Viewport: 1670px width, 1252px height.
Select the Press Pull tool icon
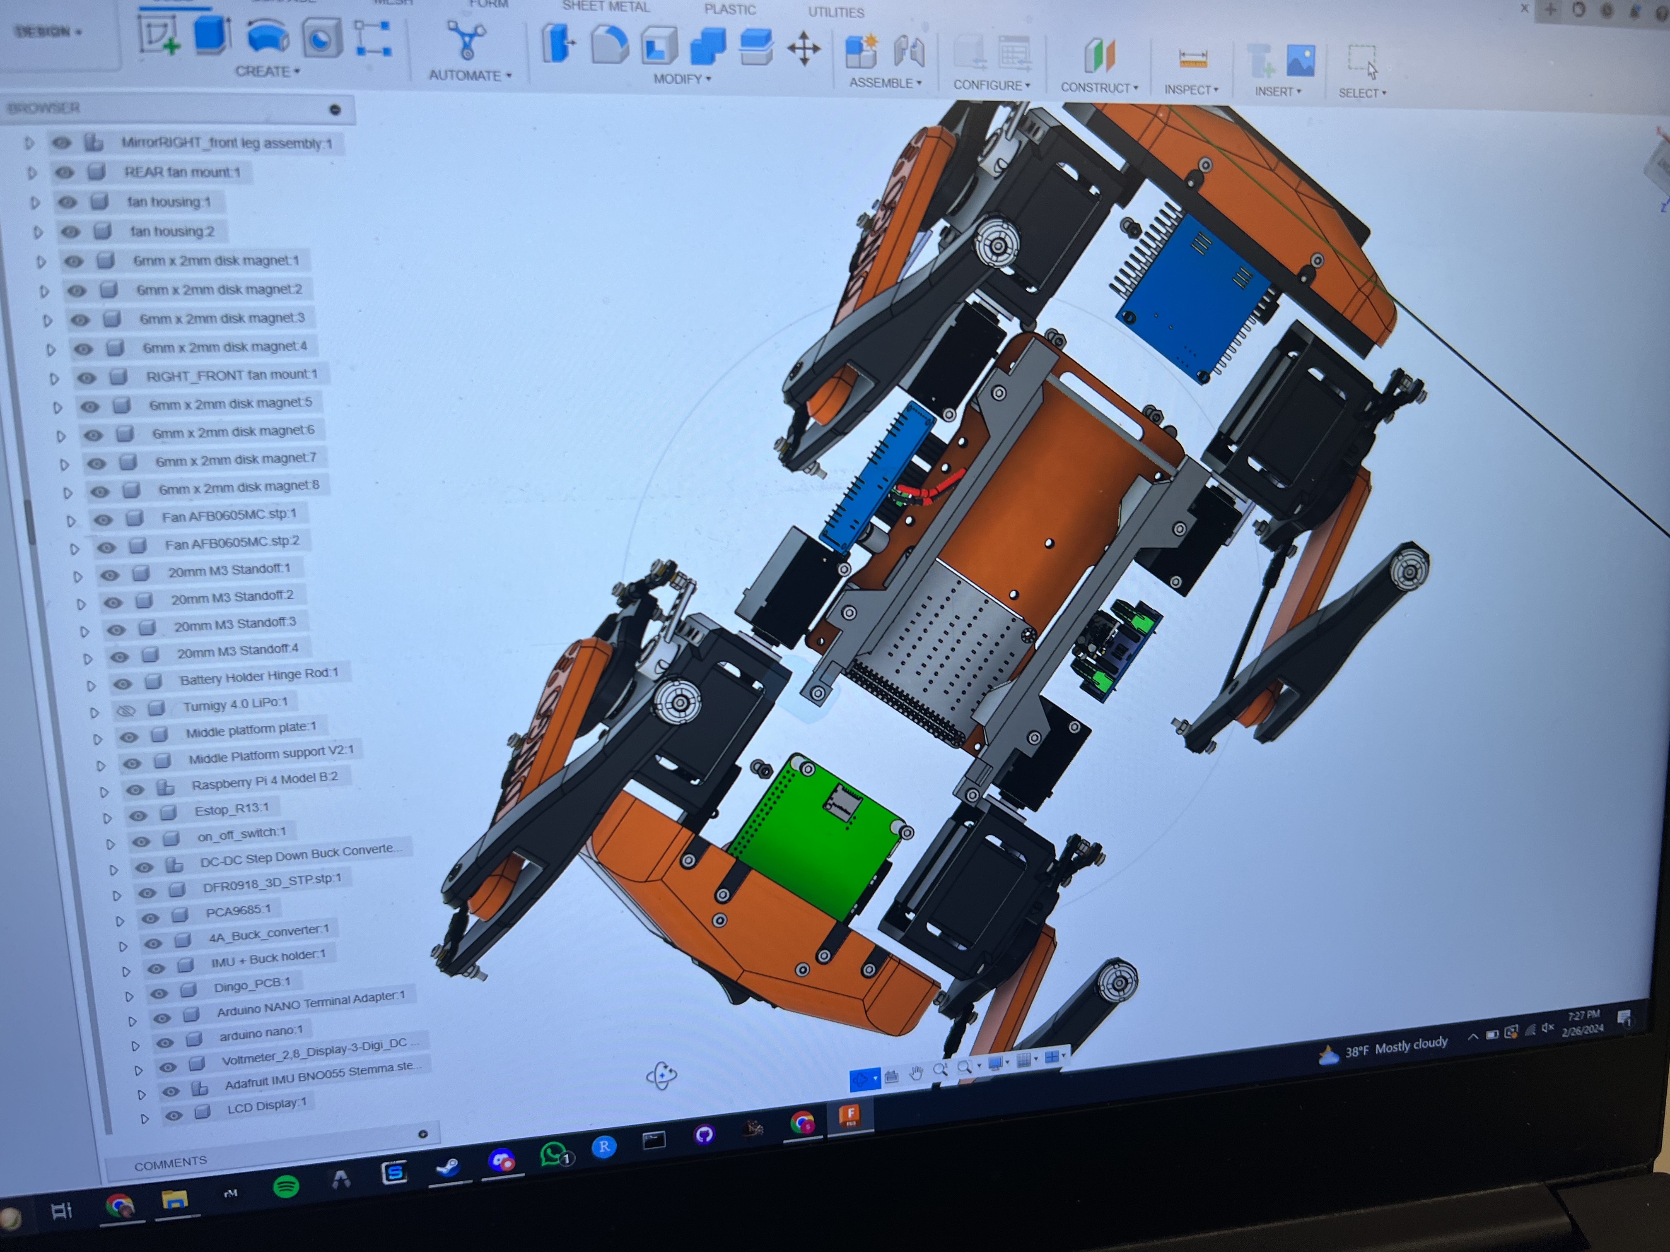coord(558,44)
